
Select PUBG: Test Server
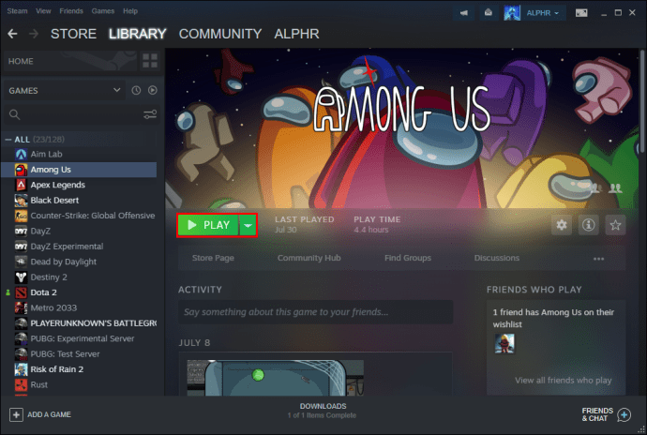pyautogui.click(x=79, y=354)
